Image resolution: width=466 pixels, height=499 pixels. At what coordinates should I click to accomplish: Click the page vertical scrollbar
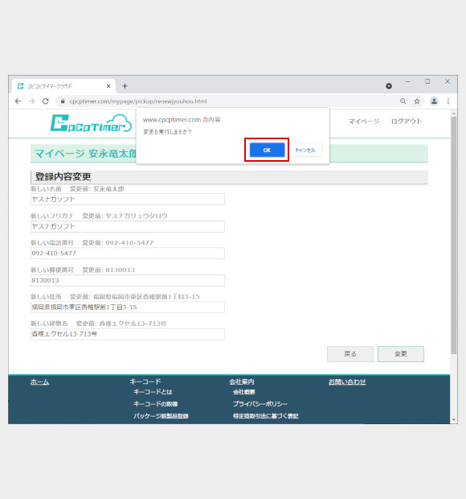click(453, 235)
